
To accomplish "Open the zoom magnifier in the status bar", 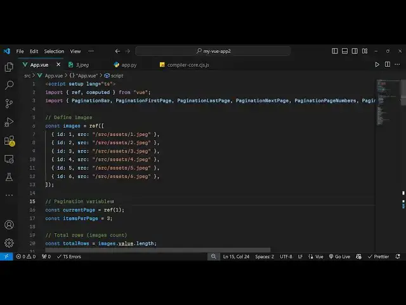I will point(214,257).
